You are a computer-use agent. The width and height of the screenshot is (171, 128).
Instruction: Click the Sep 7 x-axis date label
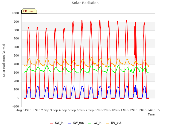pos(83,110)
